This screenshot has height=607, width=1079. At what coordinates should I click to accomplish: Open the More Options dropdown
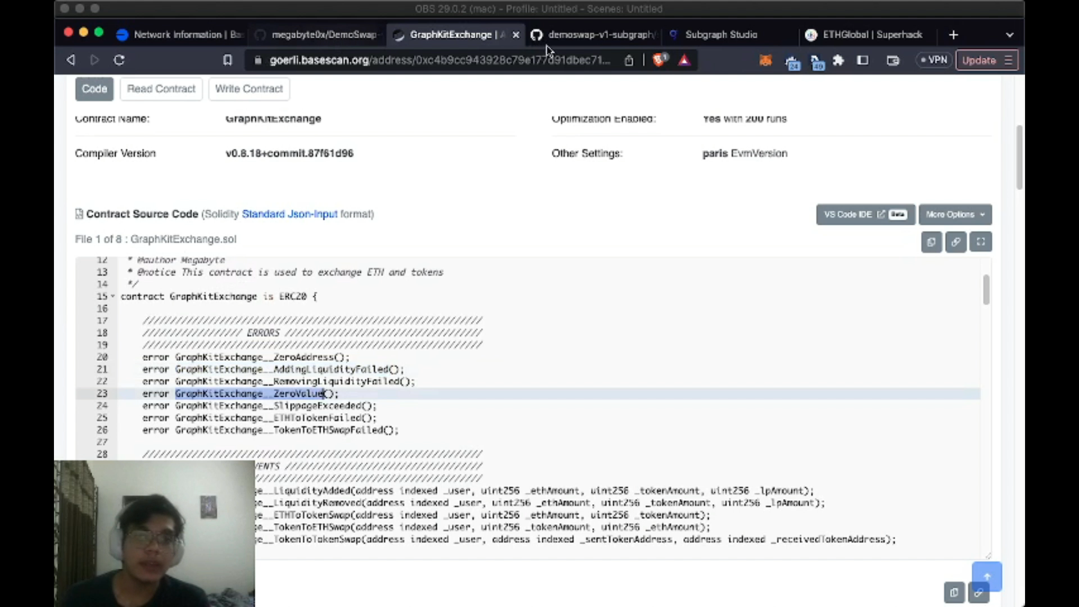click(955, 214)
